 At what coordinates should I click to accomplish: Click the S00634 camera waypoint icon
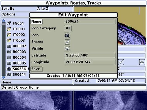click(9, 69)
